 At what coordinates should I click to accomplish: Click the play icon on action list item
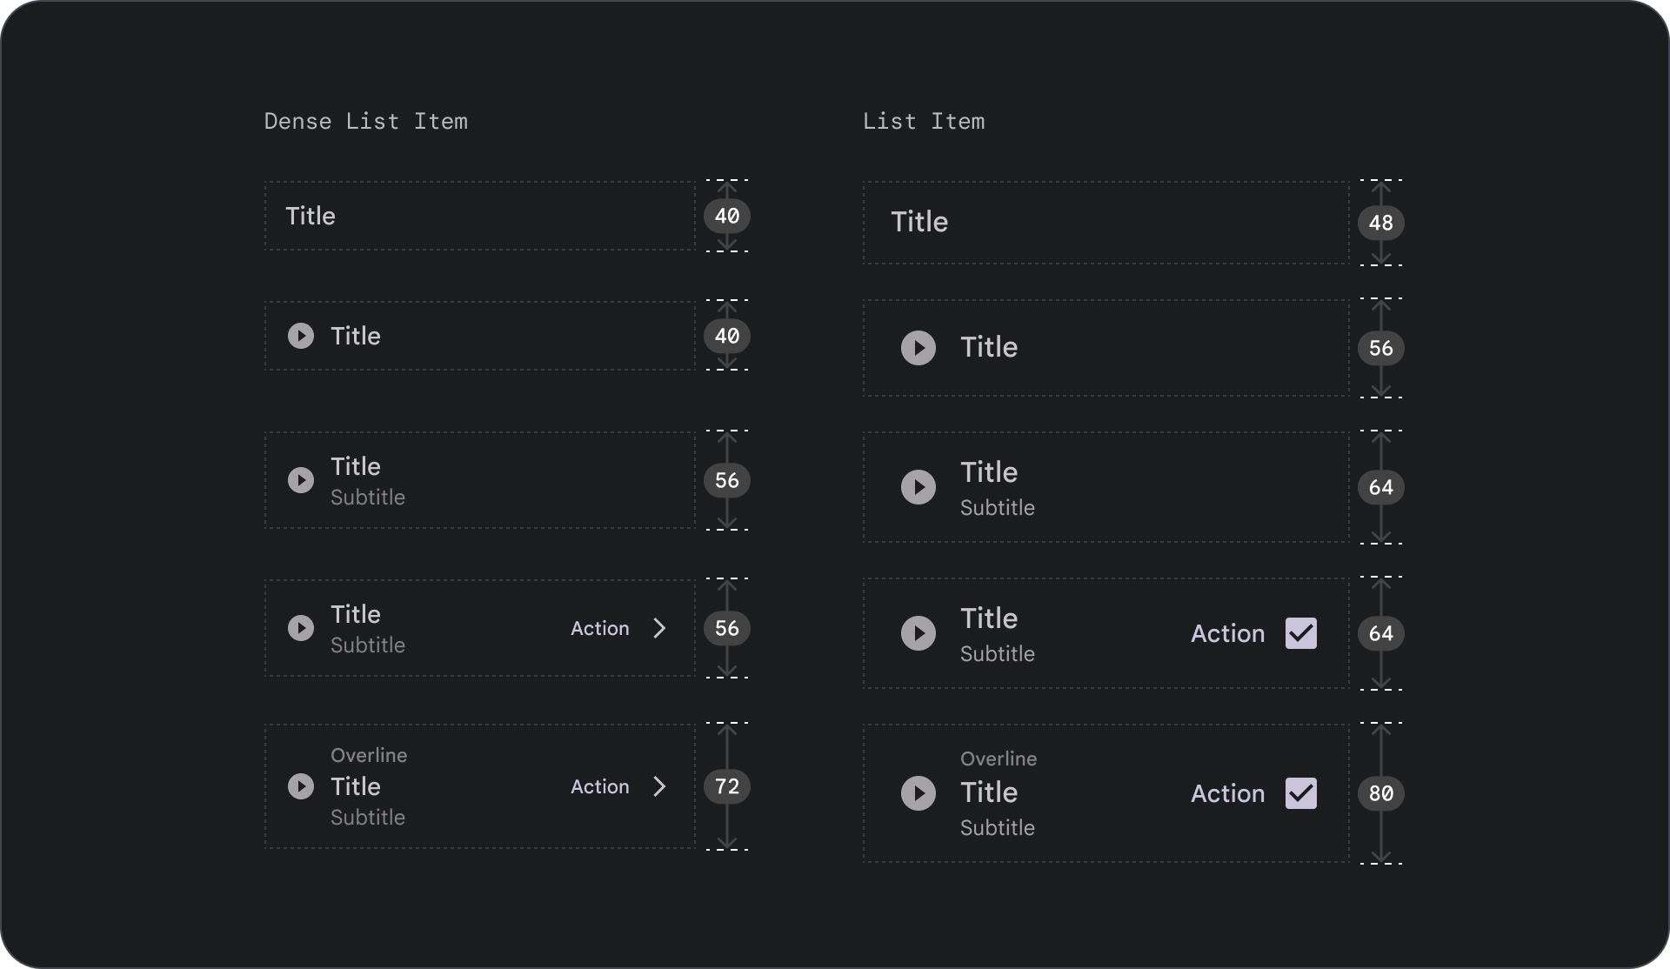click(301, 627)
